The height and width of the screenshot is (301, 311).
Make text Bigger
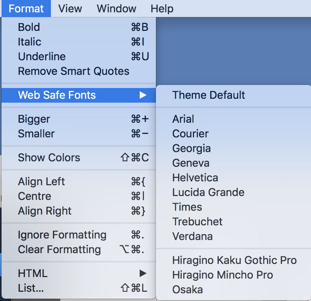(79, 119)
